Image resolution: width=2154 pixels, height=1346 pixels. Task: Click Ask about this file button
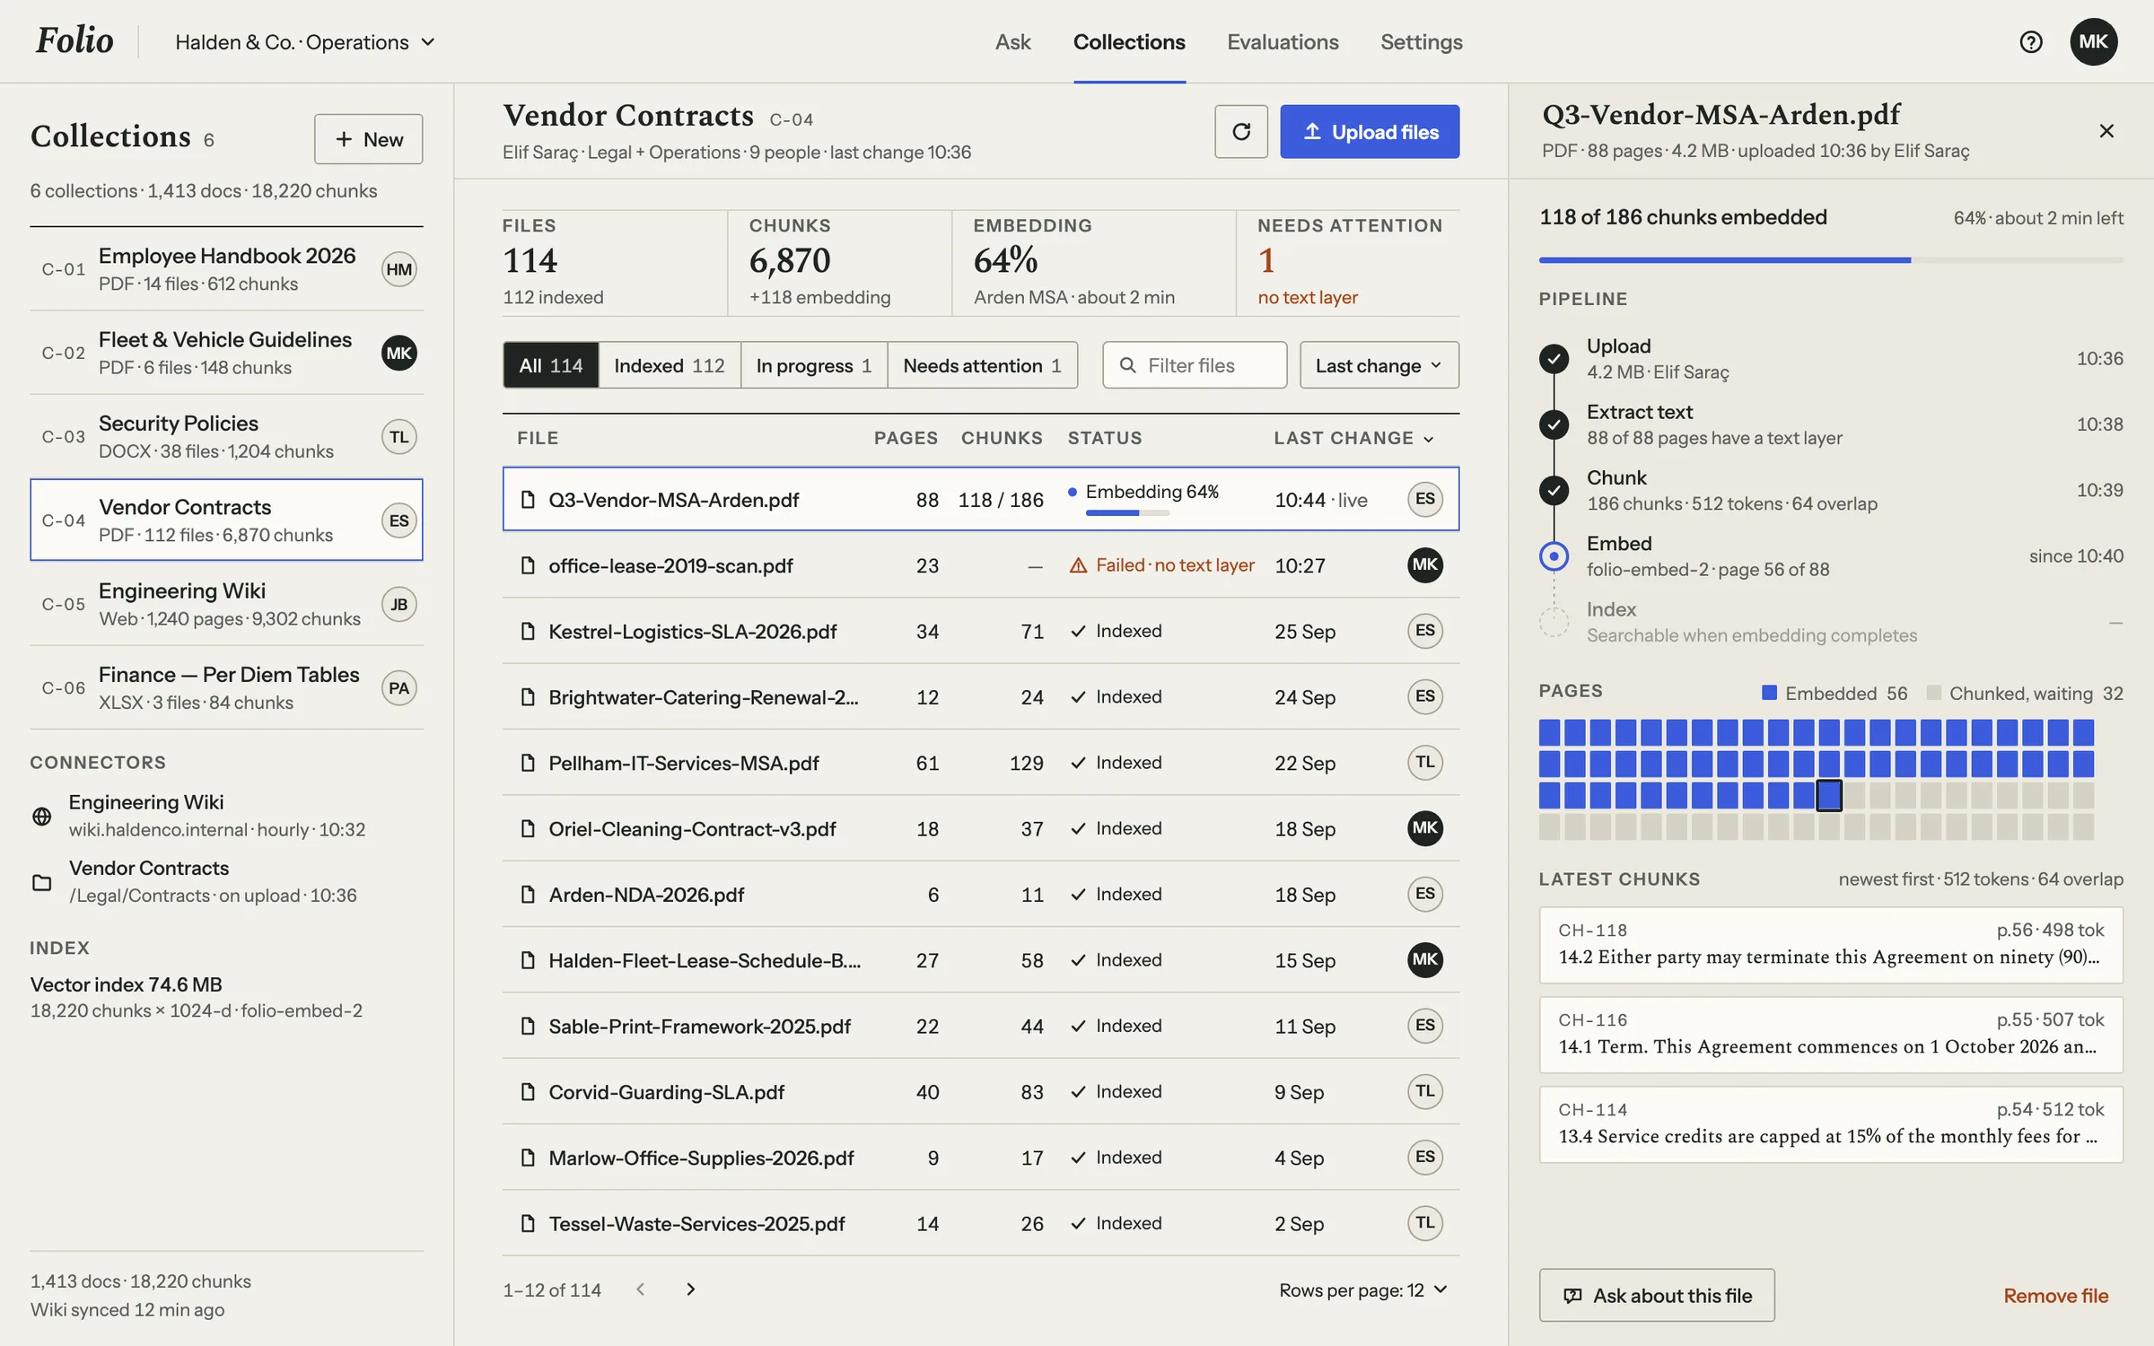coord(1657,1295)
